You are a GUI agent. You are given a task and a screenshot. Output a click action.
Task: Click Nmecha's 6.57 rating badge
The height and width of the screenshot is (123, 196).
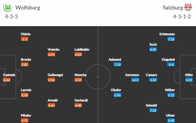78,80
